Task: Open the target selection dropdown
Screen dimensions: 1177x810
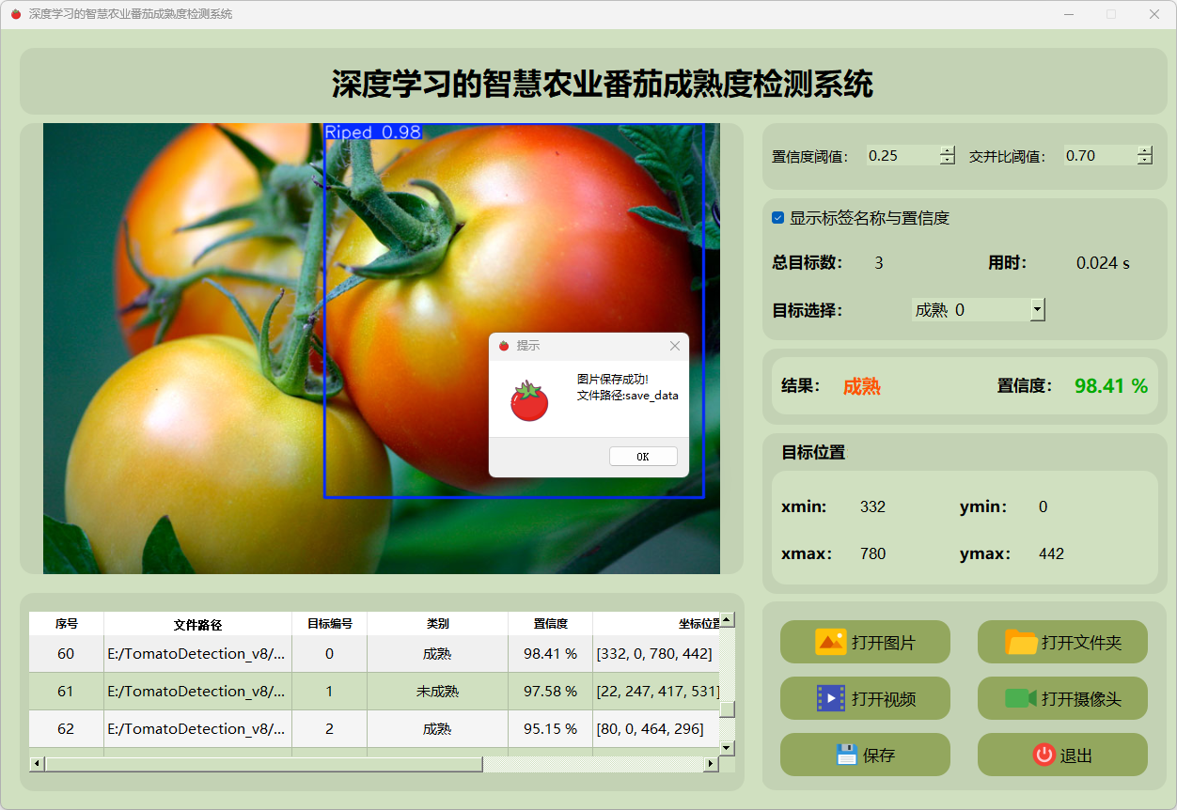Action: tap(1037, 309)
